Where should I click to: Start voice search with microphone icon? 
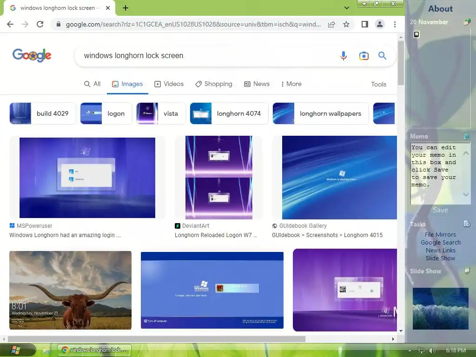click(344, 56)
